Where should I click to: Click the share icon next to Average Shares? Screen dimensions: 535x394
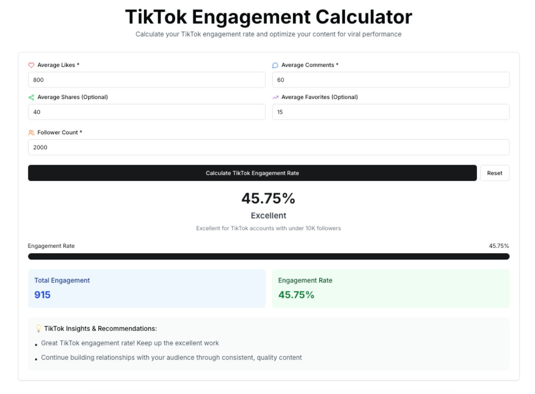pyautogui.click(x=31, y=97)
